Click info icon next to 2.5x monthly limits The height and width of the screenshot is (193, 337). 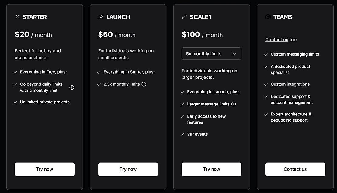pyautogui.click(x=144, y=84)
